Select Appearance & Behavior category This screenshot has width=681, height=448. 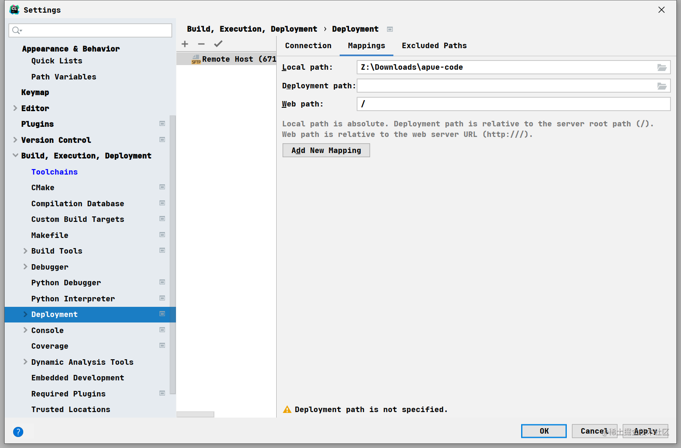point(71,49)
